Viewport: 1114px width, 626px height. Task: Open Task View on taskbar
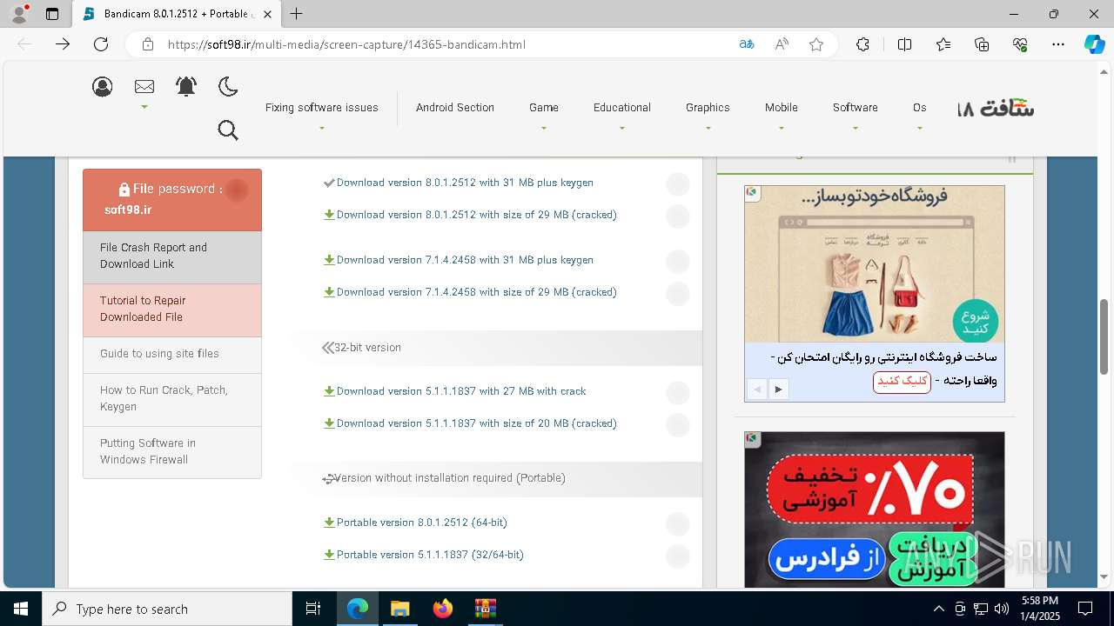pyautogui.click(x=313, y=609)
